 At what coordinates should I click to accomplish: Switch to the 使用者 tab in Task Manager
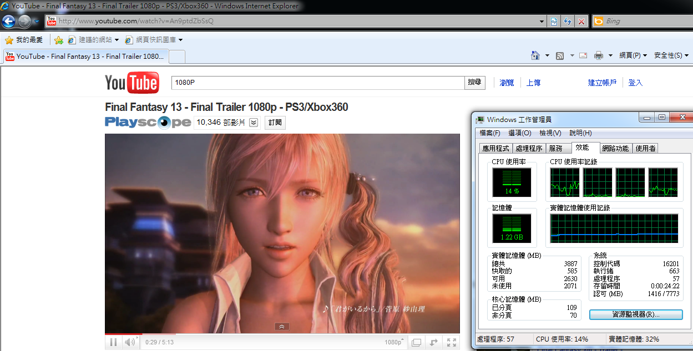(646, 148)
